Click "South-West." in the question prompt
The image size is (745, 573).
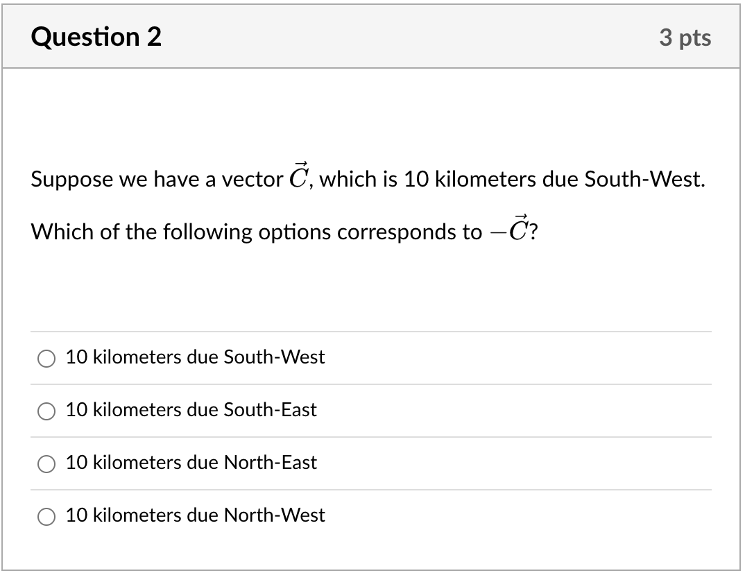coord(644,179)
